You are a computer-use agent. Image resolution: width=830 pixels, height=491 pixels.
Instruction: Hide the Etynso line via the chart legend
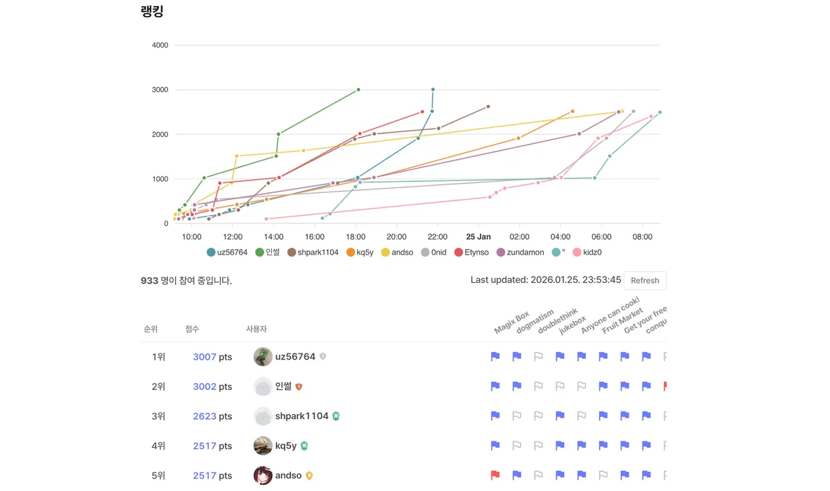coord(472,252)
